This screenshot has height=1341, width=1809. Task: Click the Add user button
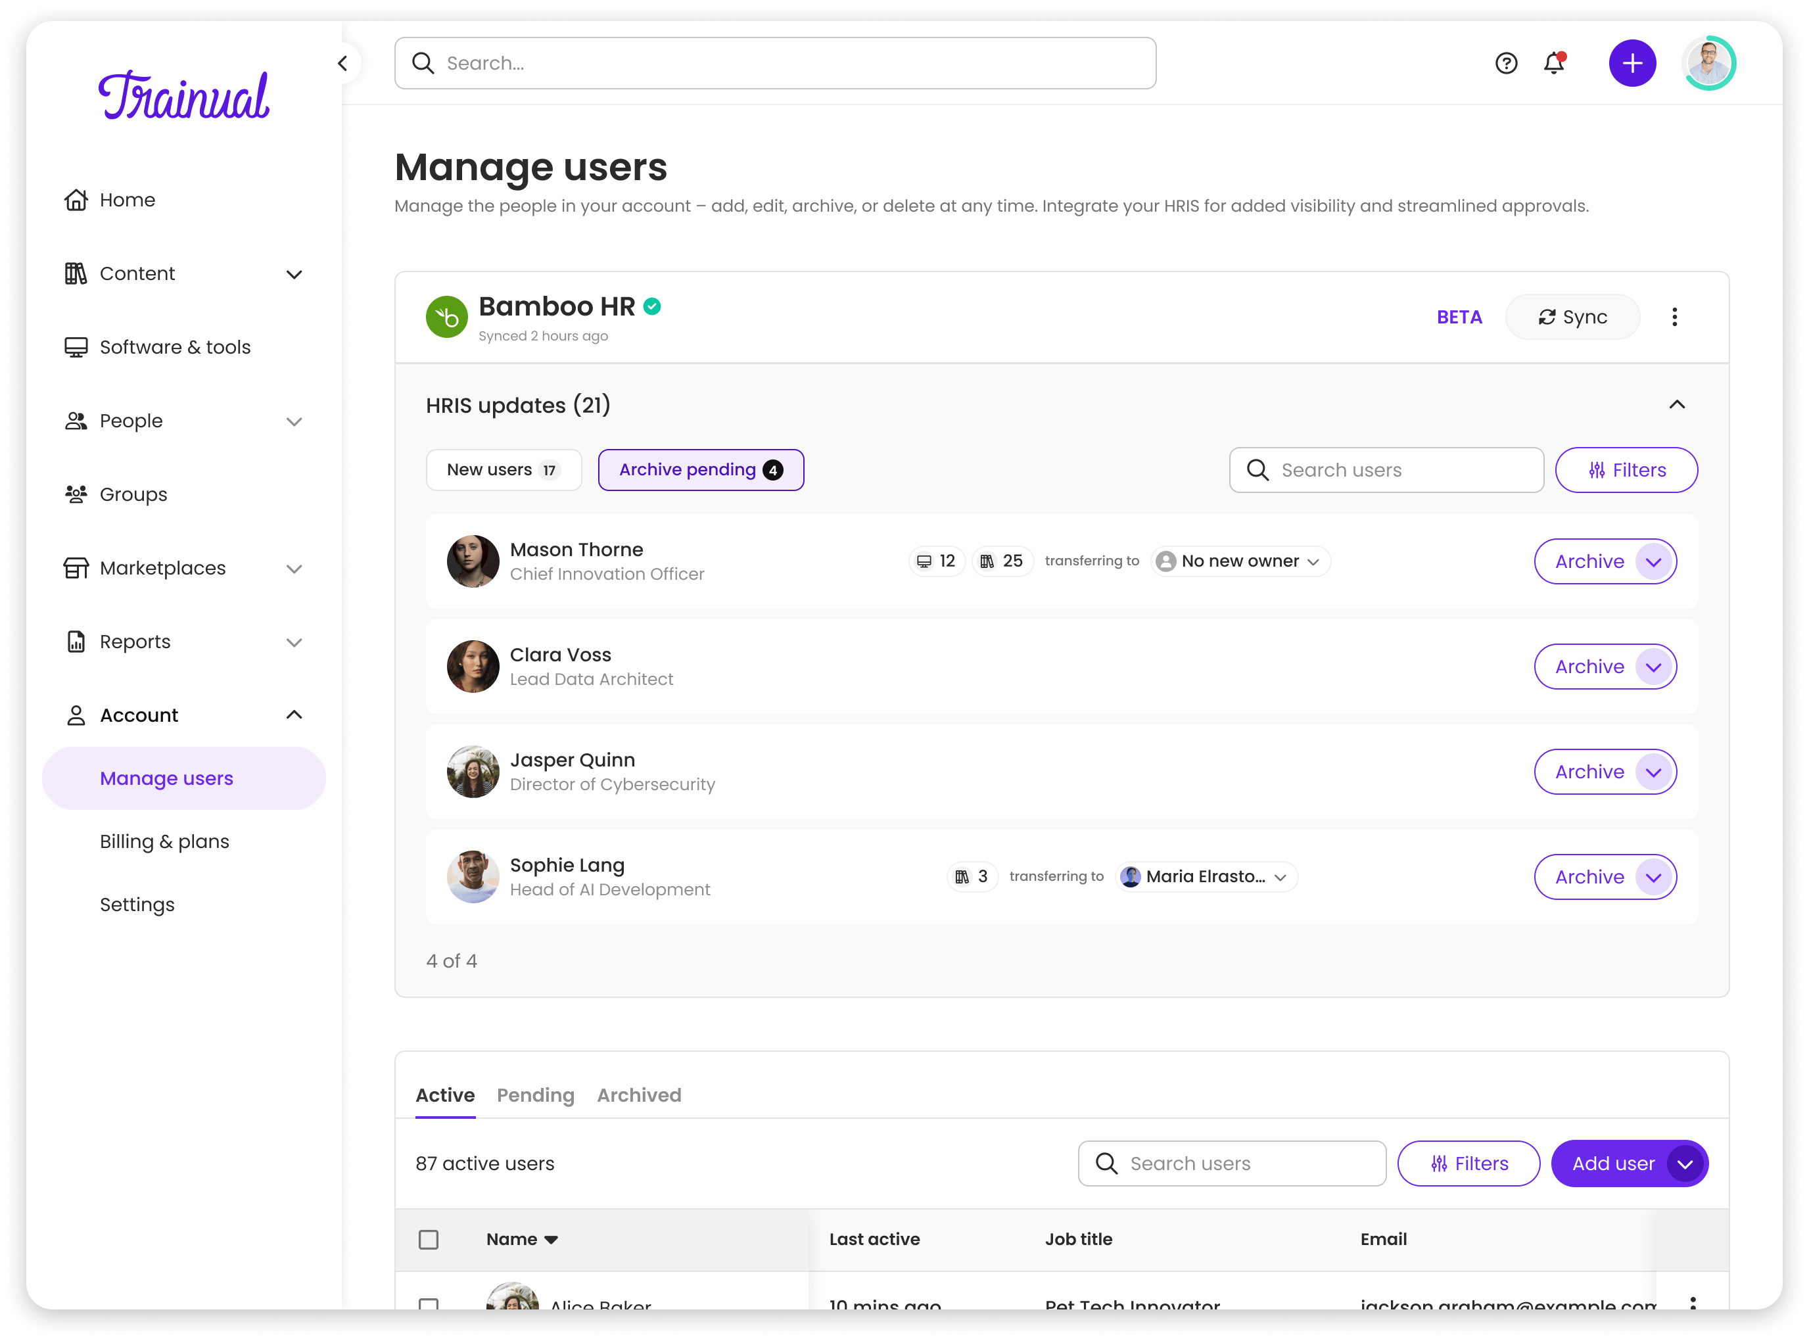1612,1164
